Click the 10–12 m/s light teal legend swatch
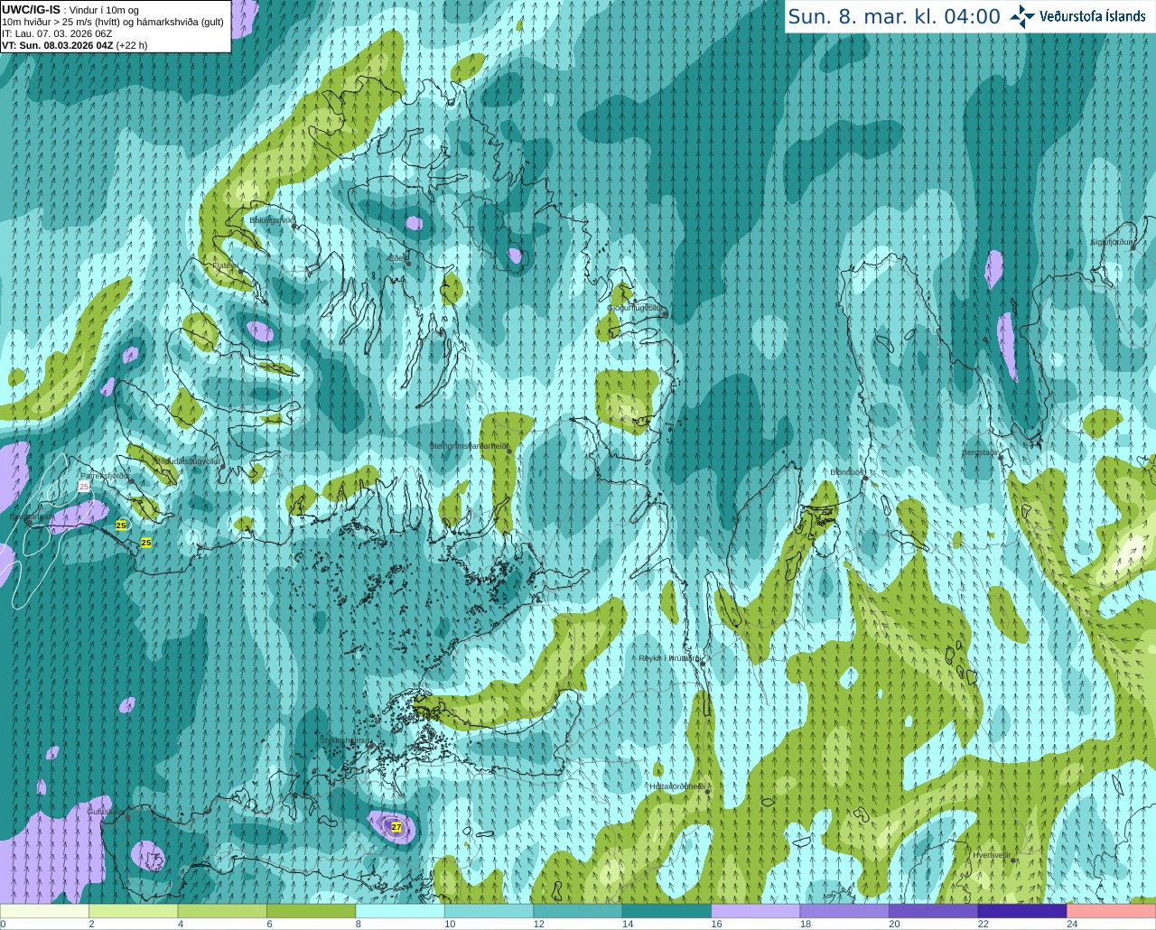 coord(489,911)
